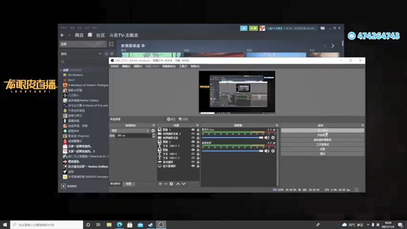This screenshot has height=229, width=407.
Task: Hide the 显示器捕获 source
Action: point(193,166)
